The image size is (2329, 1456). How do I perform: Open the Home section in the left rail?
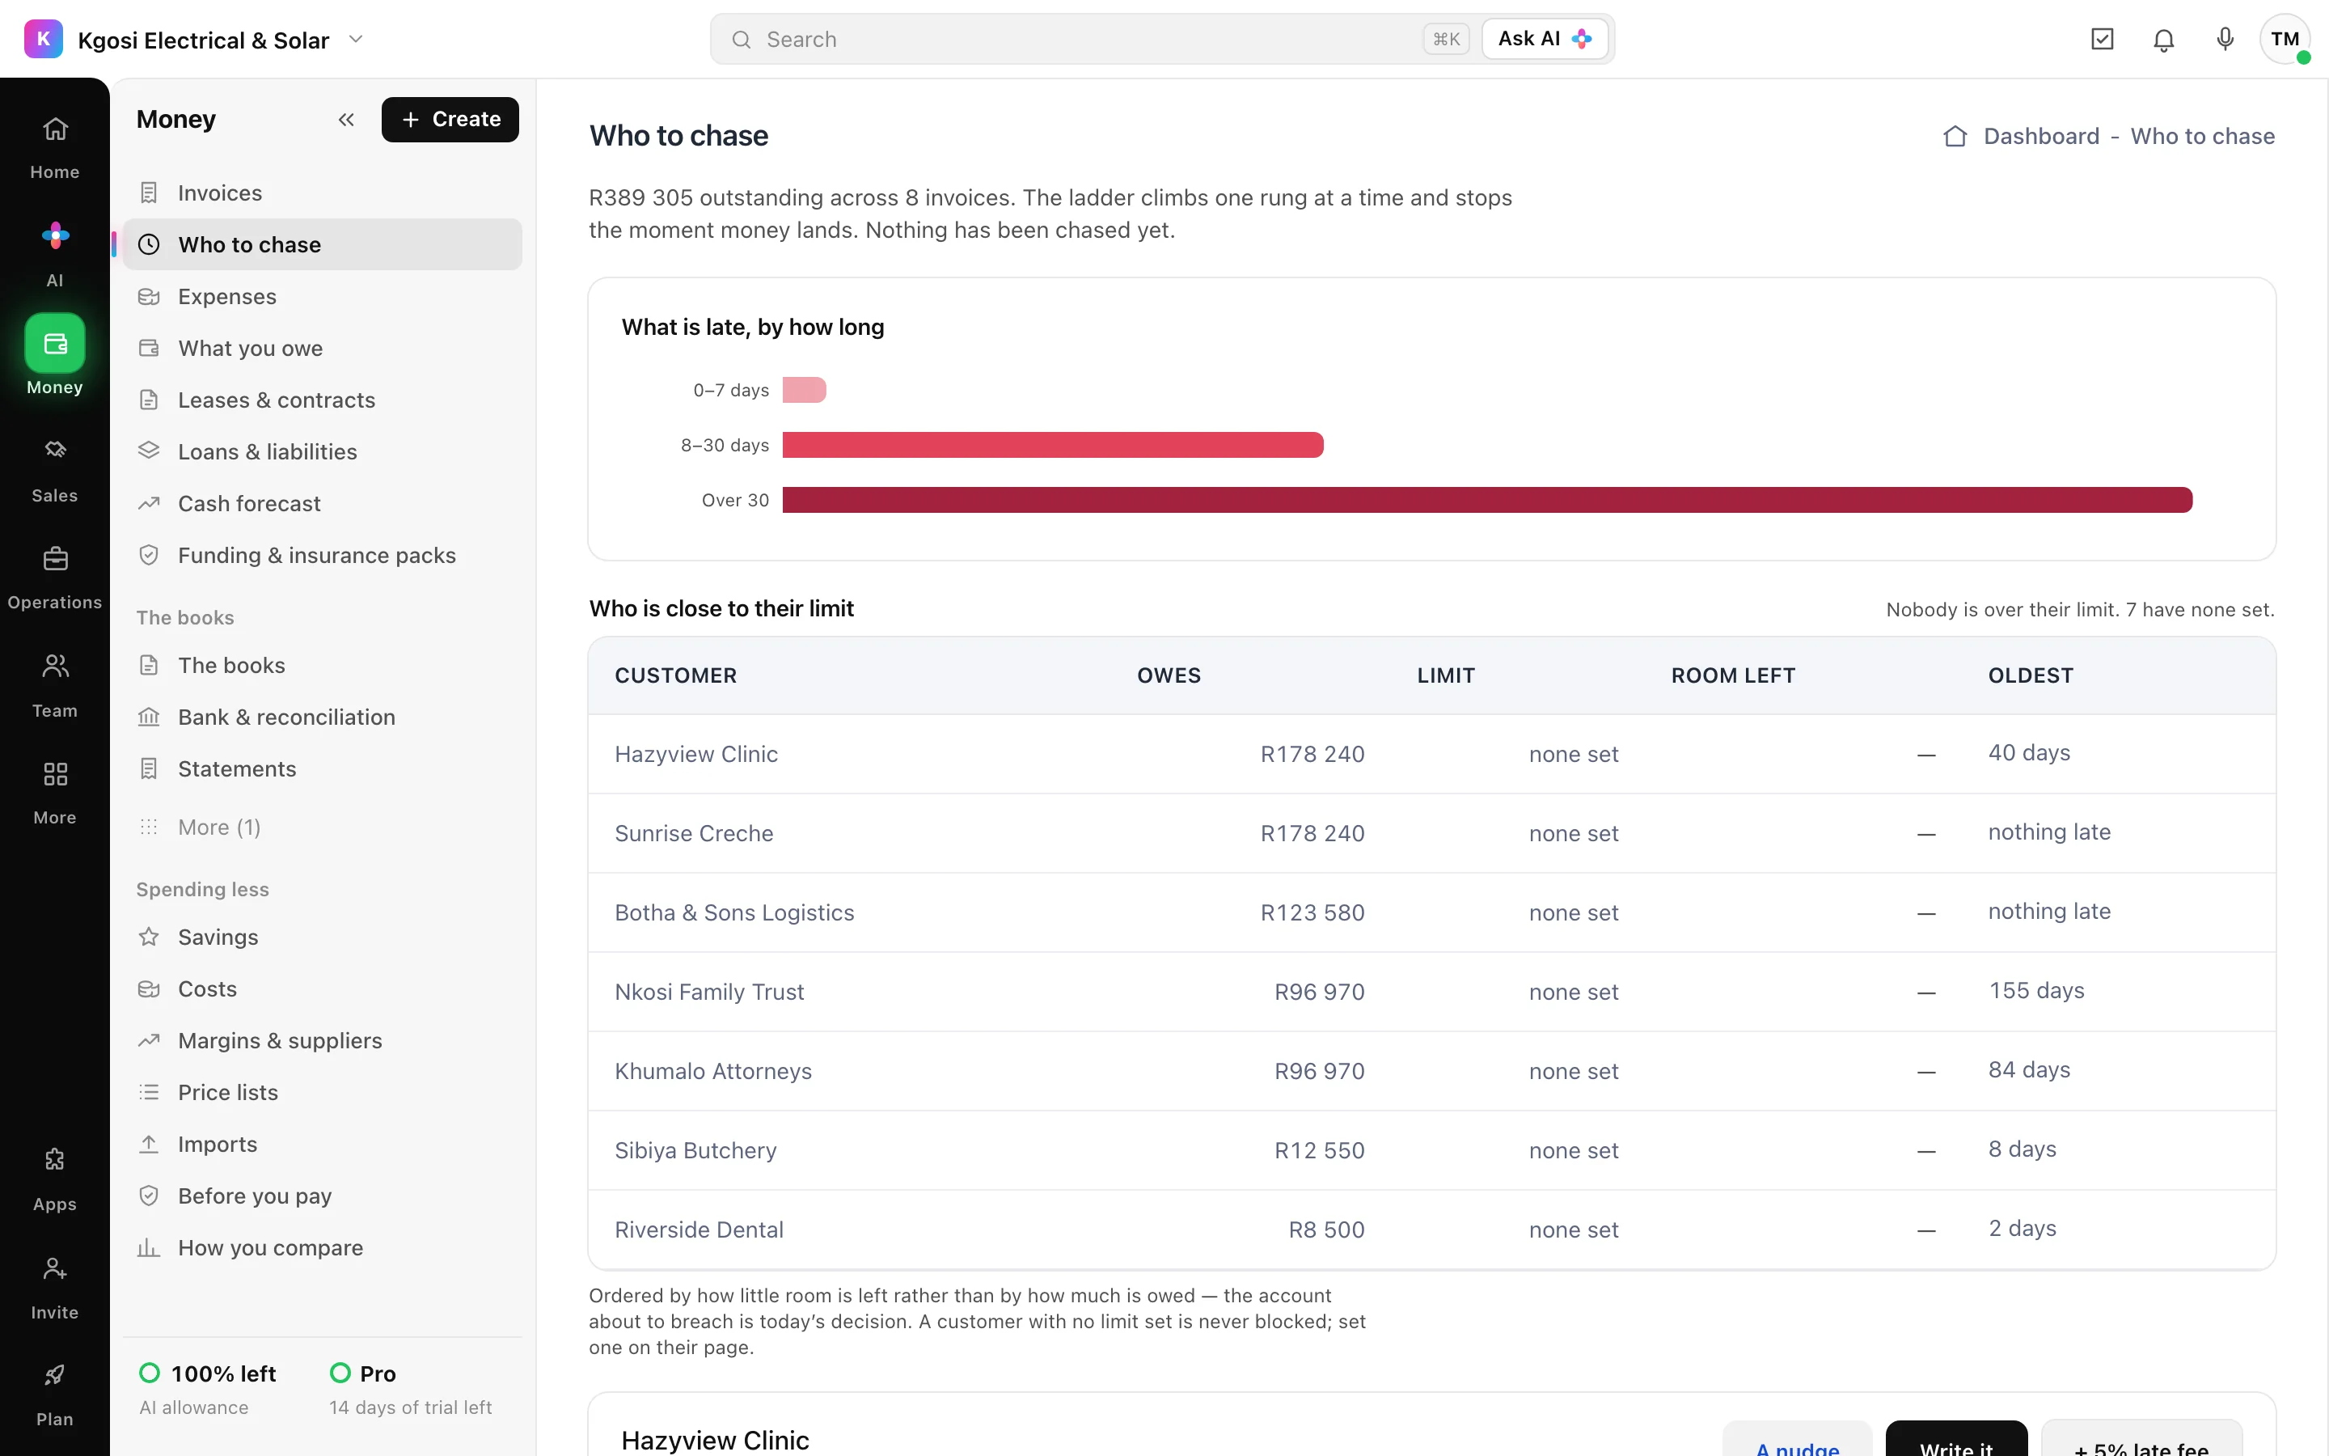pos(55,147)
